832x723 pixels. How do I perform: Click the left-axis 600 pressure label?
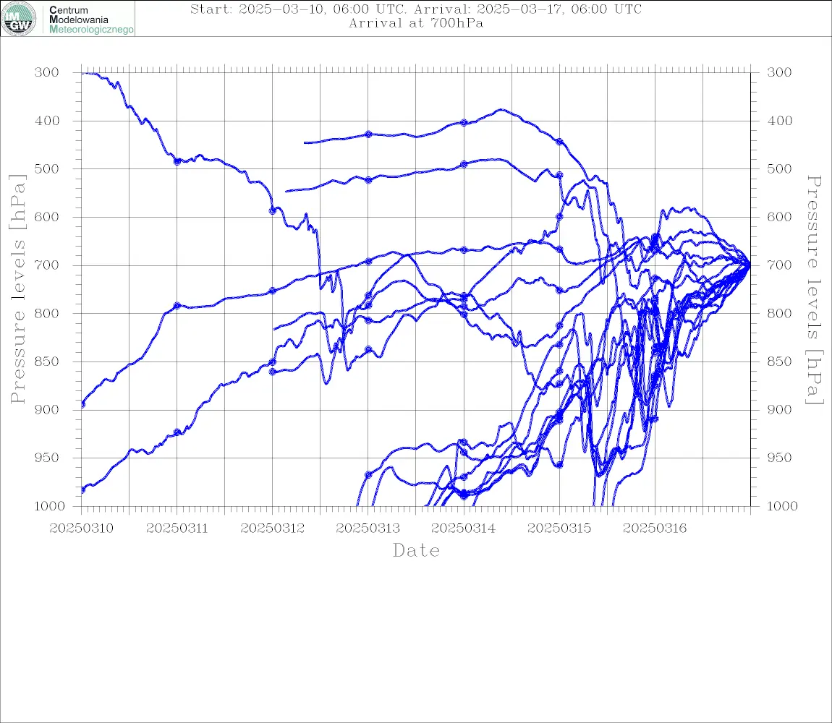point(47,217)
